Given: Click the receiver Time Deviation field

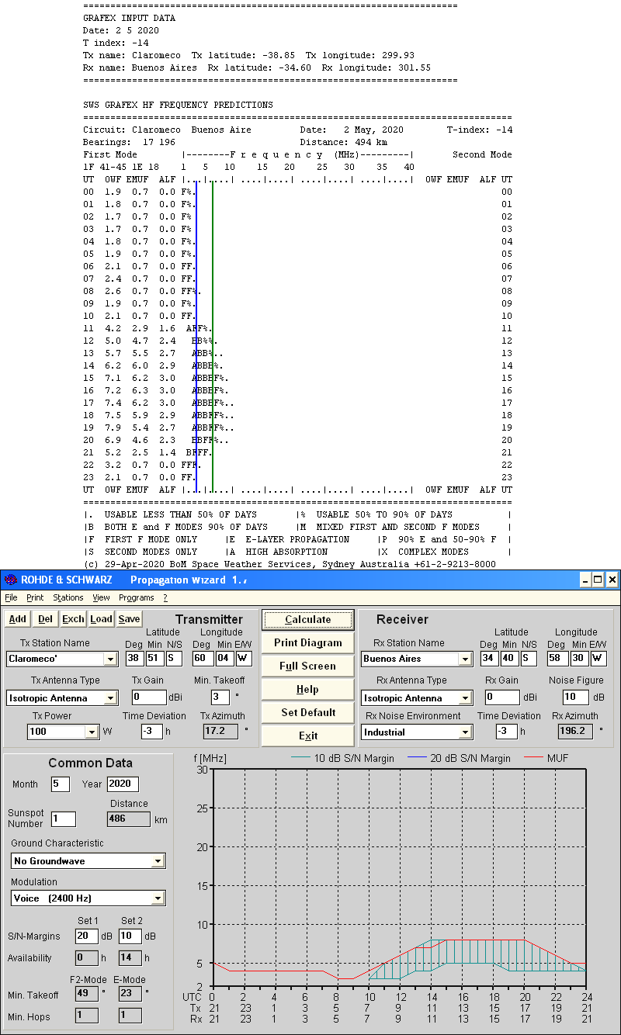Looking at the screenshot, I should click(x=505, y=732).
